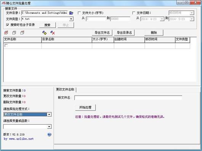Click the 更改文件数量 count label

(x=14, y=96)
